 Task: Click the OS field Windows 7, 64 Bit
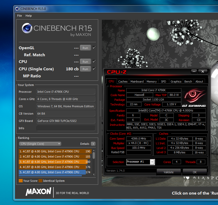(66, 106)
